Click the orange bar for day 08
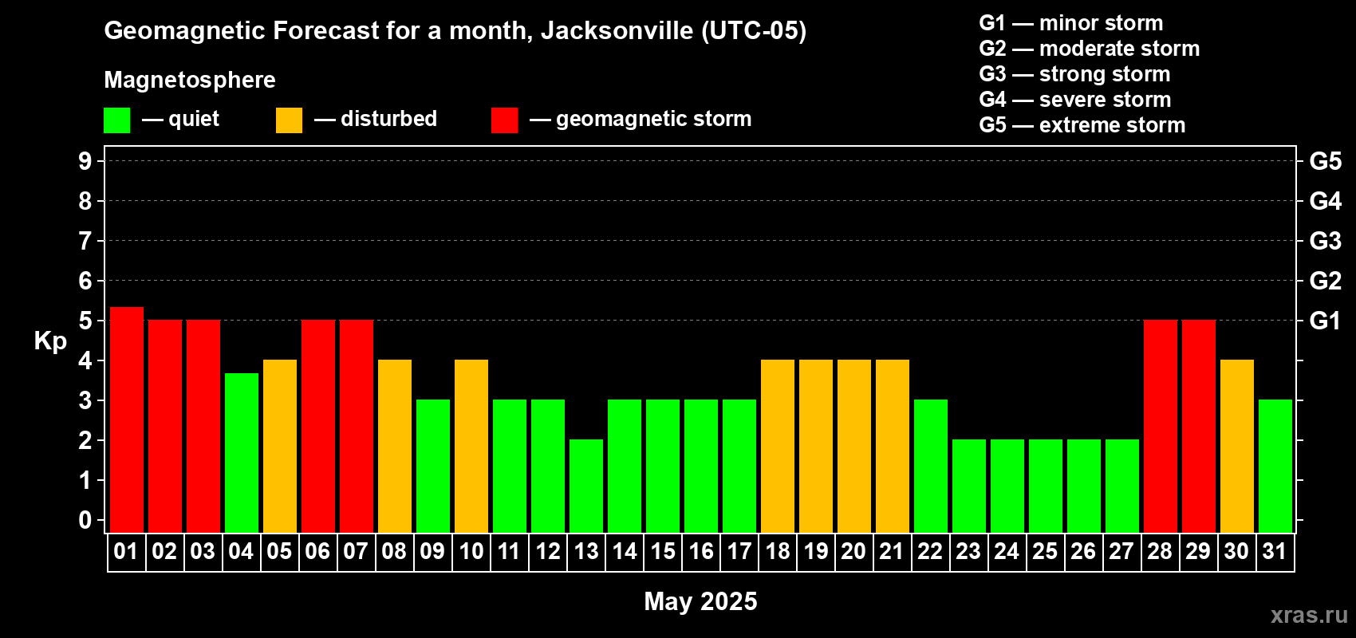This screenshot has height=638, width=1356. (x=395, y=447)
